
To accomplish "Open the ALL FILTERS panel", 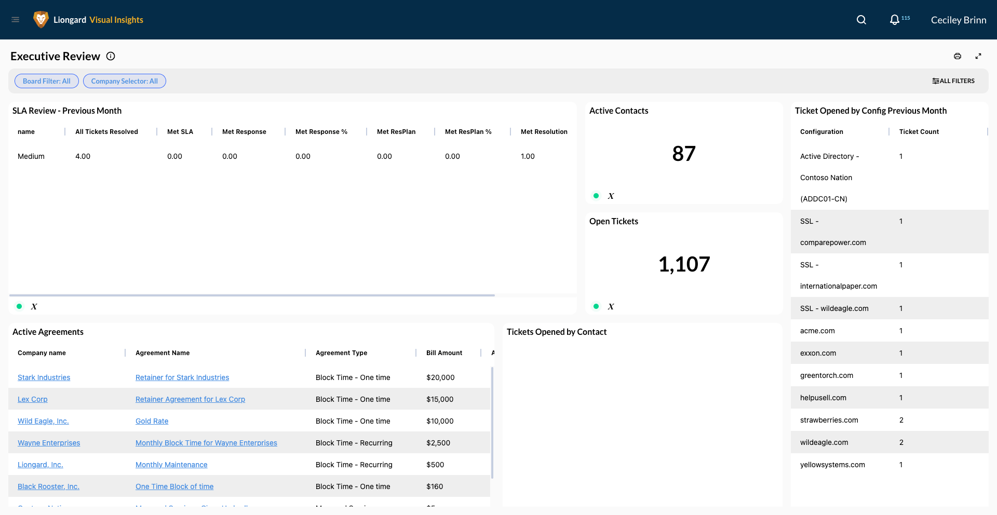I will tap(953, 81).
